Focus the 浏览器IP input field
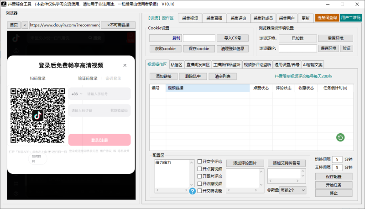Image resolution: width=365 pixels, height=209 pixels. tap(298, 48)
